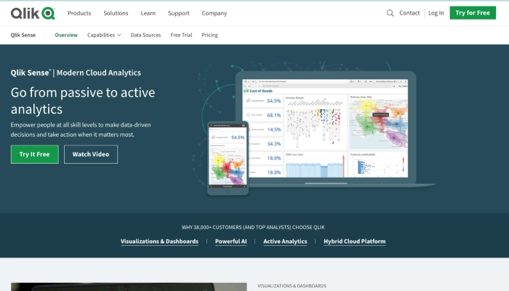Screen dimensions: 509x291
Task: Click the Watch Video button
Action: point(91,154)
